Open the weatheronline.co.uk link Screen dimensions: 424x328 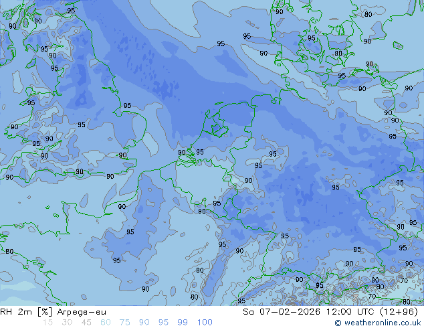point(378,323)
